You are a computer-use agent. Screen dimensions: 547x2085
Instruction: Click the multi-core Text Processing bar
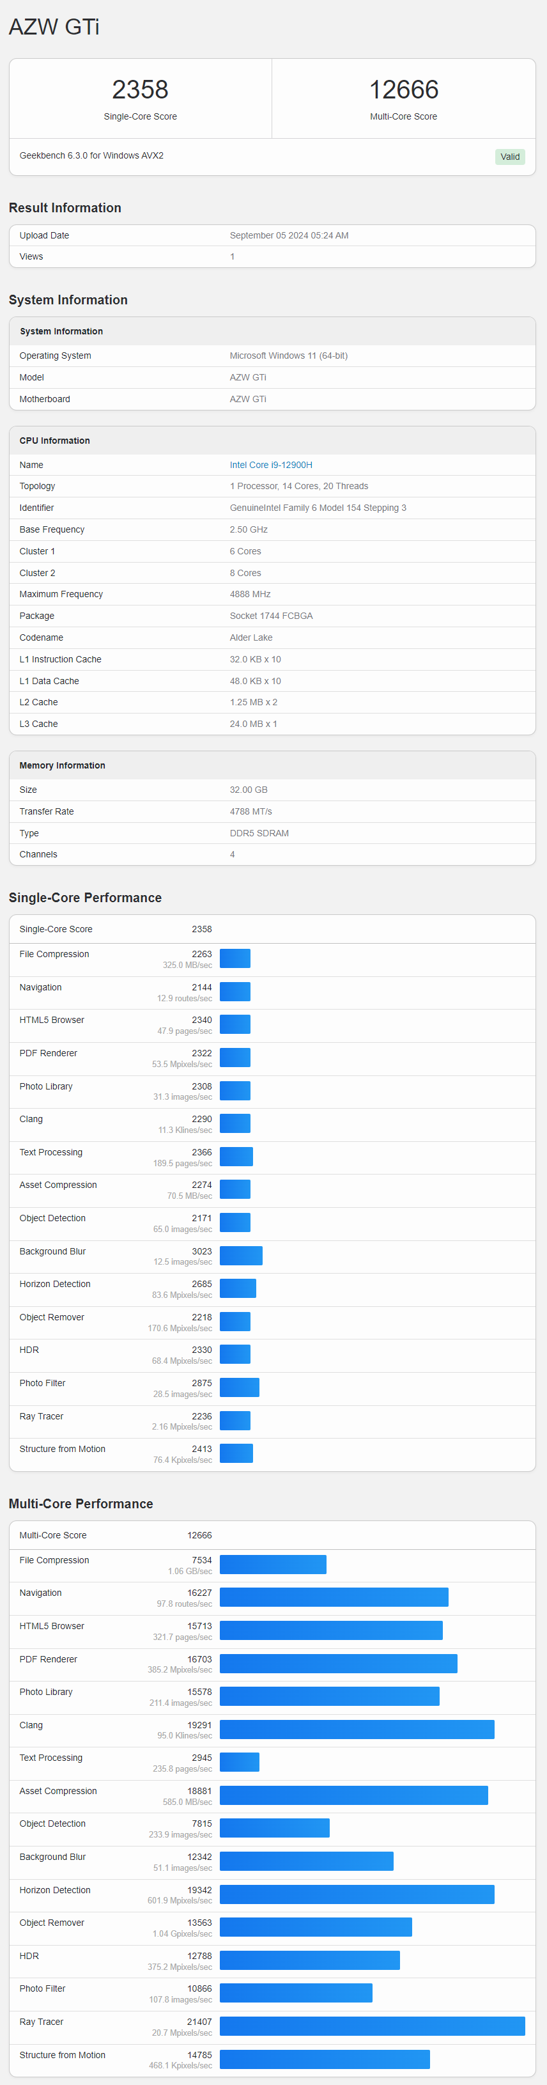click(x=239, y=1762)
